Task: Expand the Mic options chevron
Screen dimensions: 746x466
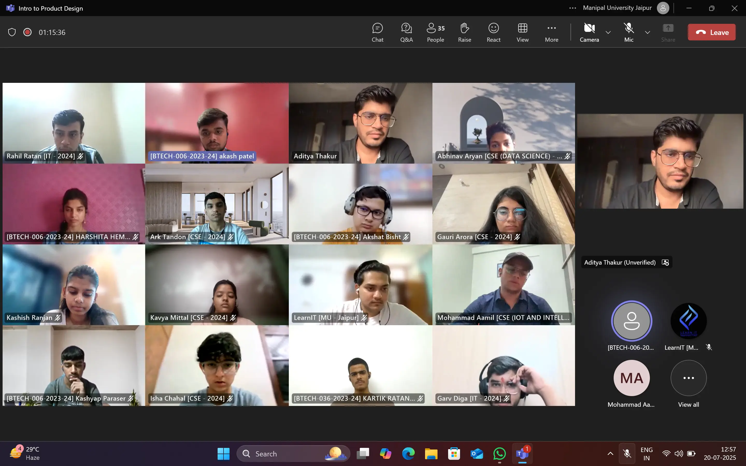Action: click(x=647, y=32)
